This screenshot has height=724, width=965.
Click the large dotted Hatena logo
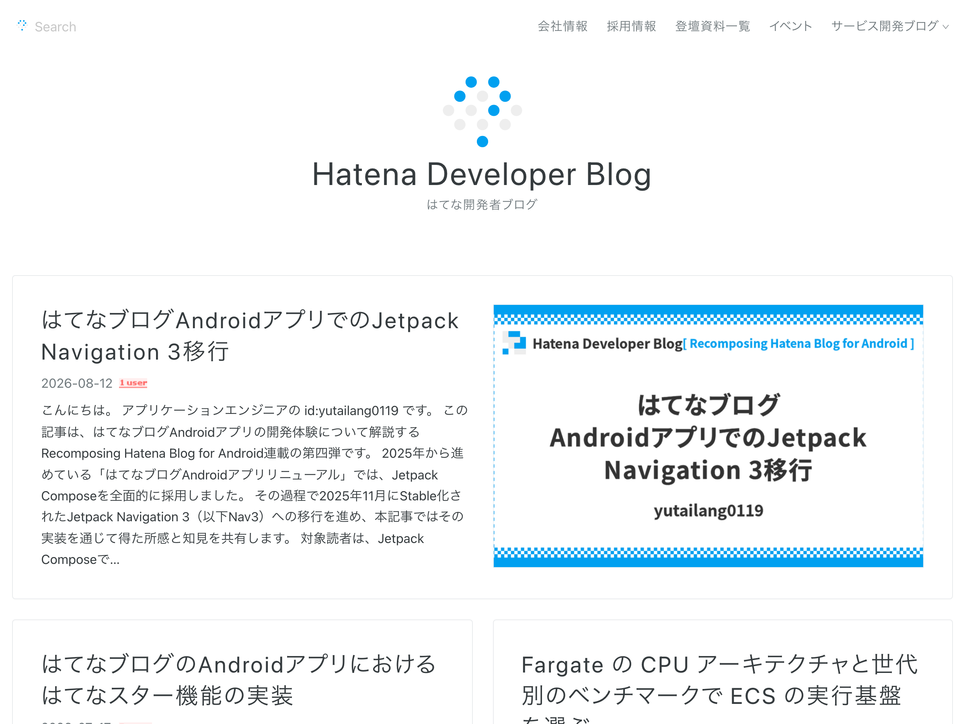click(482, 112)
